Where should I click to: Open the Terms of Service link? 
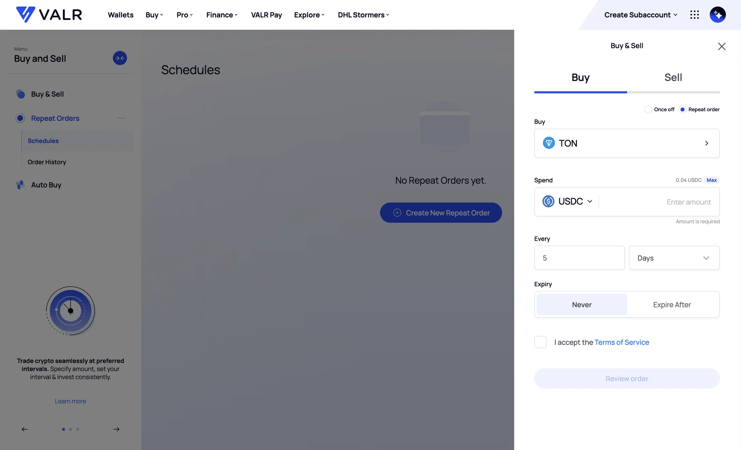(x=622, y=342)
